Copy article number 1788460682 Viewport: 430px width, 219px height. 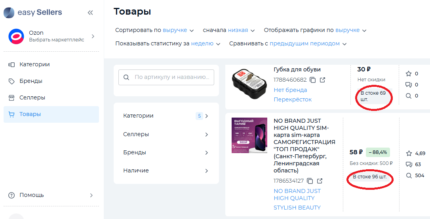(313, 80)
